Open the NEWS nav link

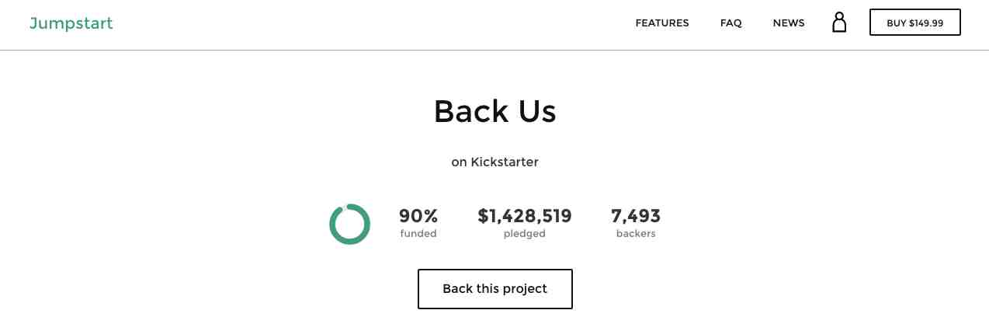[x=789, y=23]
